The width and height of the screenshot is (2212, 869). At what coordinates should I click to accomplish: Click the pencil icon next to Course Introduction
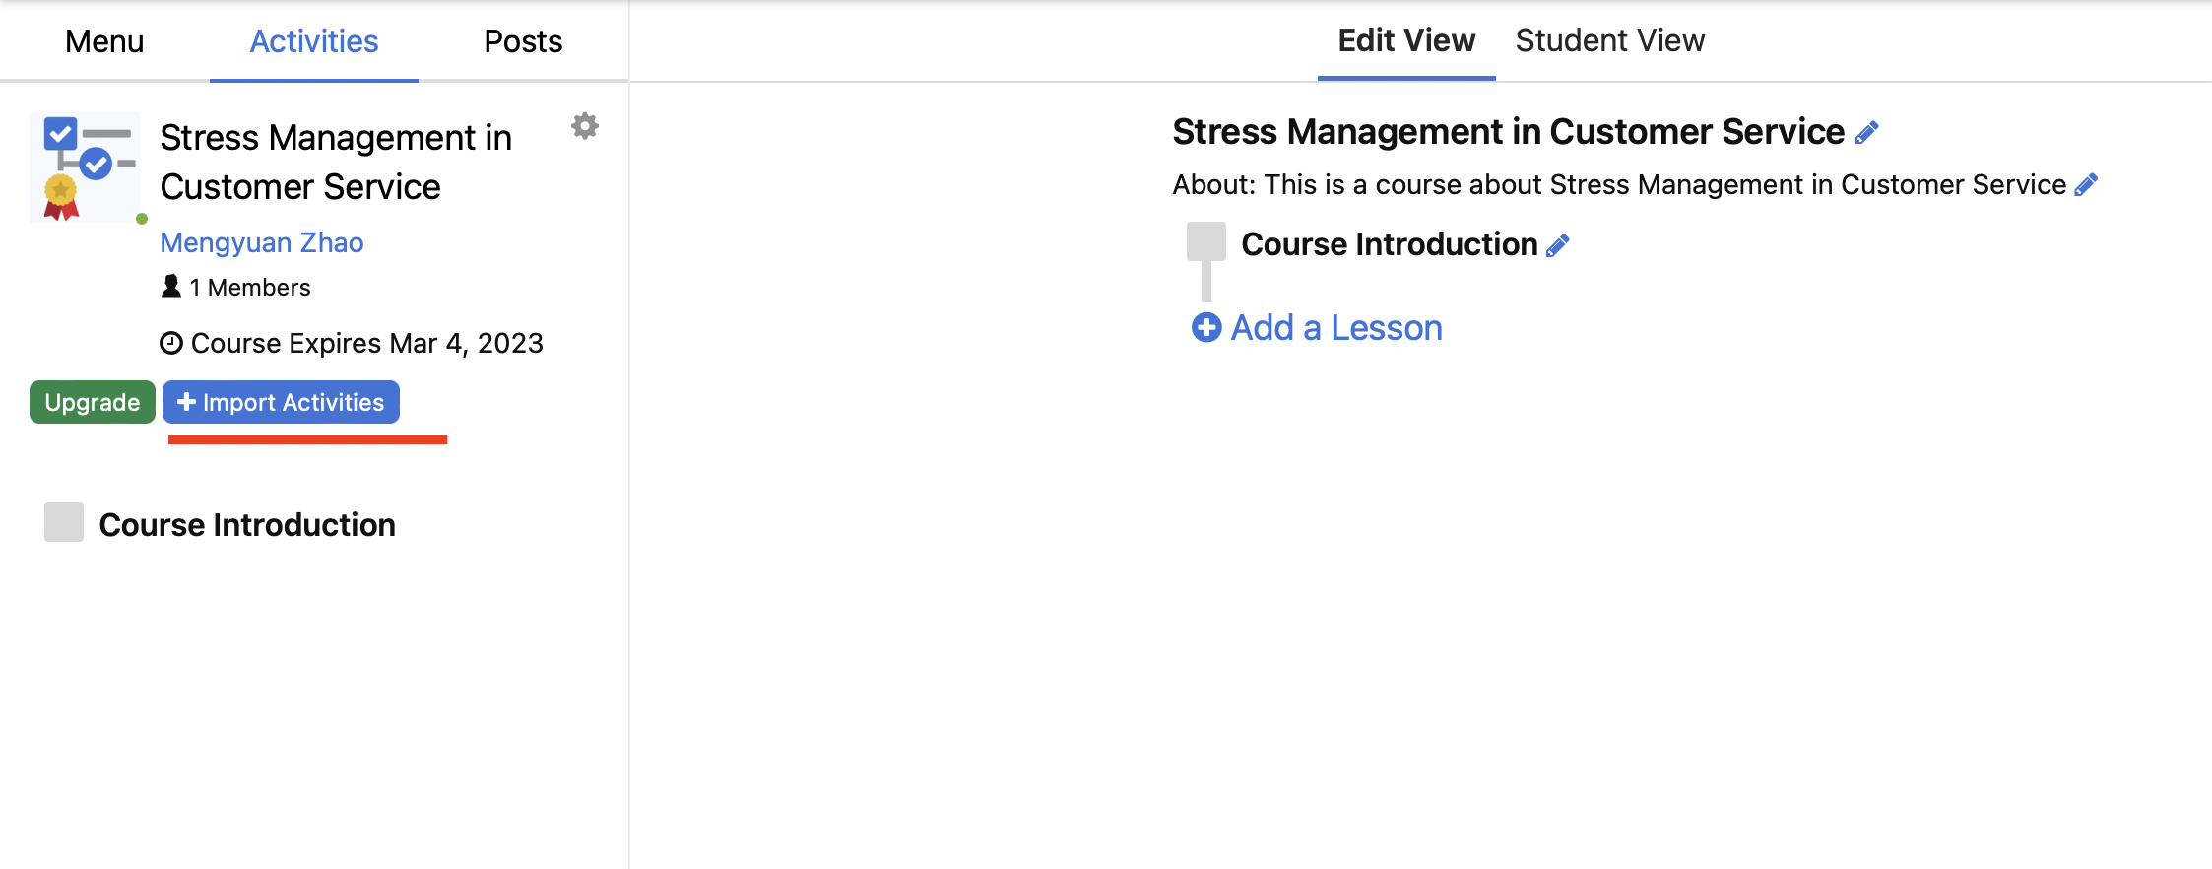pos(1558,245)
